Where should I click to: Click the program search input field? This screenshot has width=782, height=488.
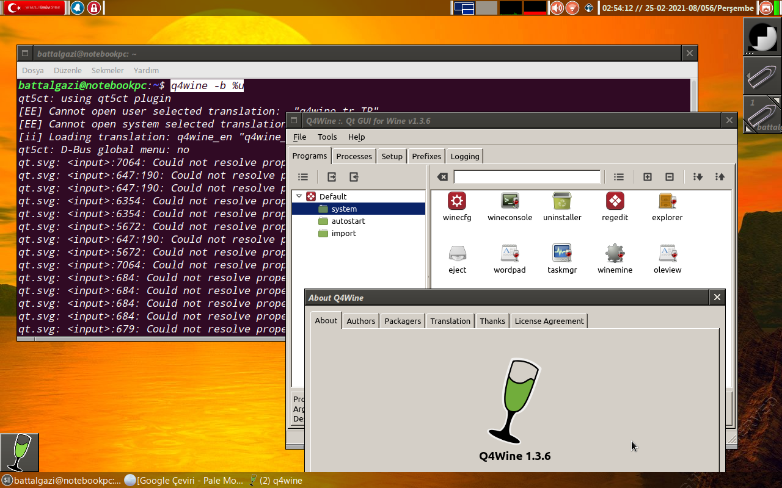(527, 177)
